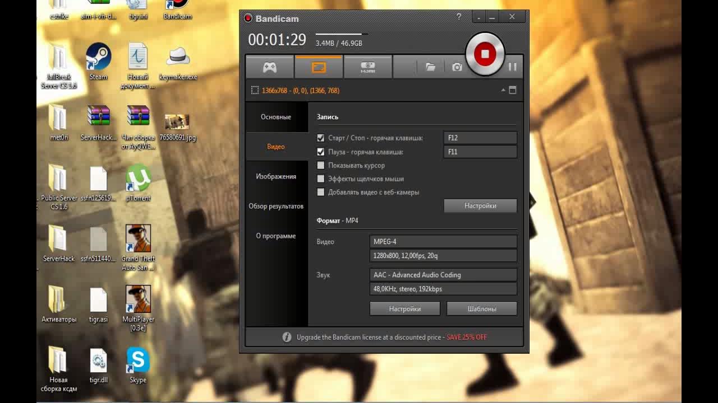Click the info icon in the upgrade bar

[287, 337]
